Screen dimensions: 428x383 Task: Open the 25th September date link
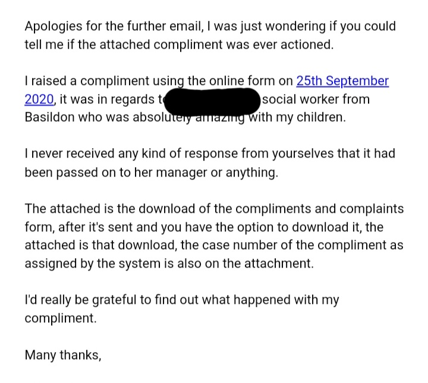tap(342, 81)
